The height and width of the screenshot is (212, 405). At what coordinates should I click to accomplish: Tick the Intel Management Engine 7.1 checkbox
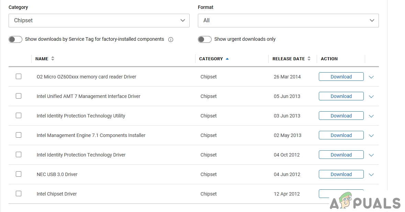click(19, 135)
